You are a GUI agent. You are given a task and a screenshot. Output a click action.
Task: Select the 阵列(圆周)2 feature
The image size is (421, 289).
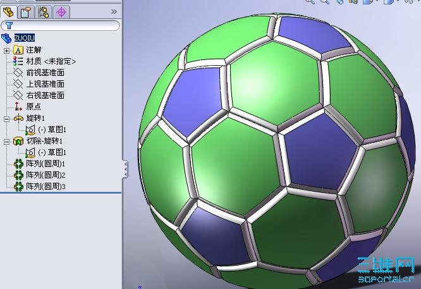(x=46, y=175)
